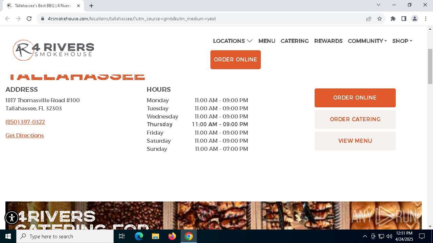The image size is (433, 243).
Task: Click the Windows search box
Action: (x=65, y=236)
